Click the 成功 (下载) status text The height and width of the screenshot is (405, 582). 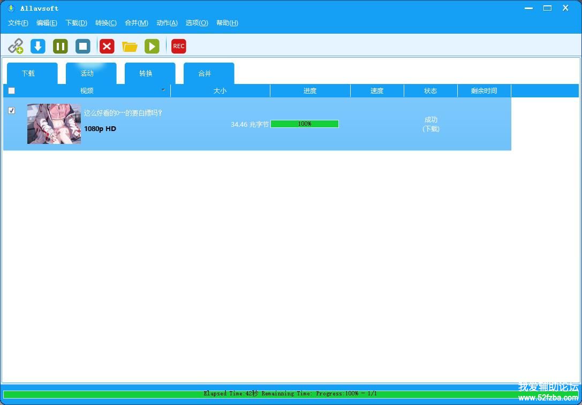point(431,124)
